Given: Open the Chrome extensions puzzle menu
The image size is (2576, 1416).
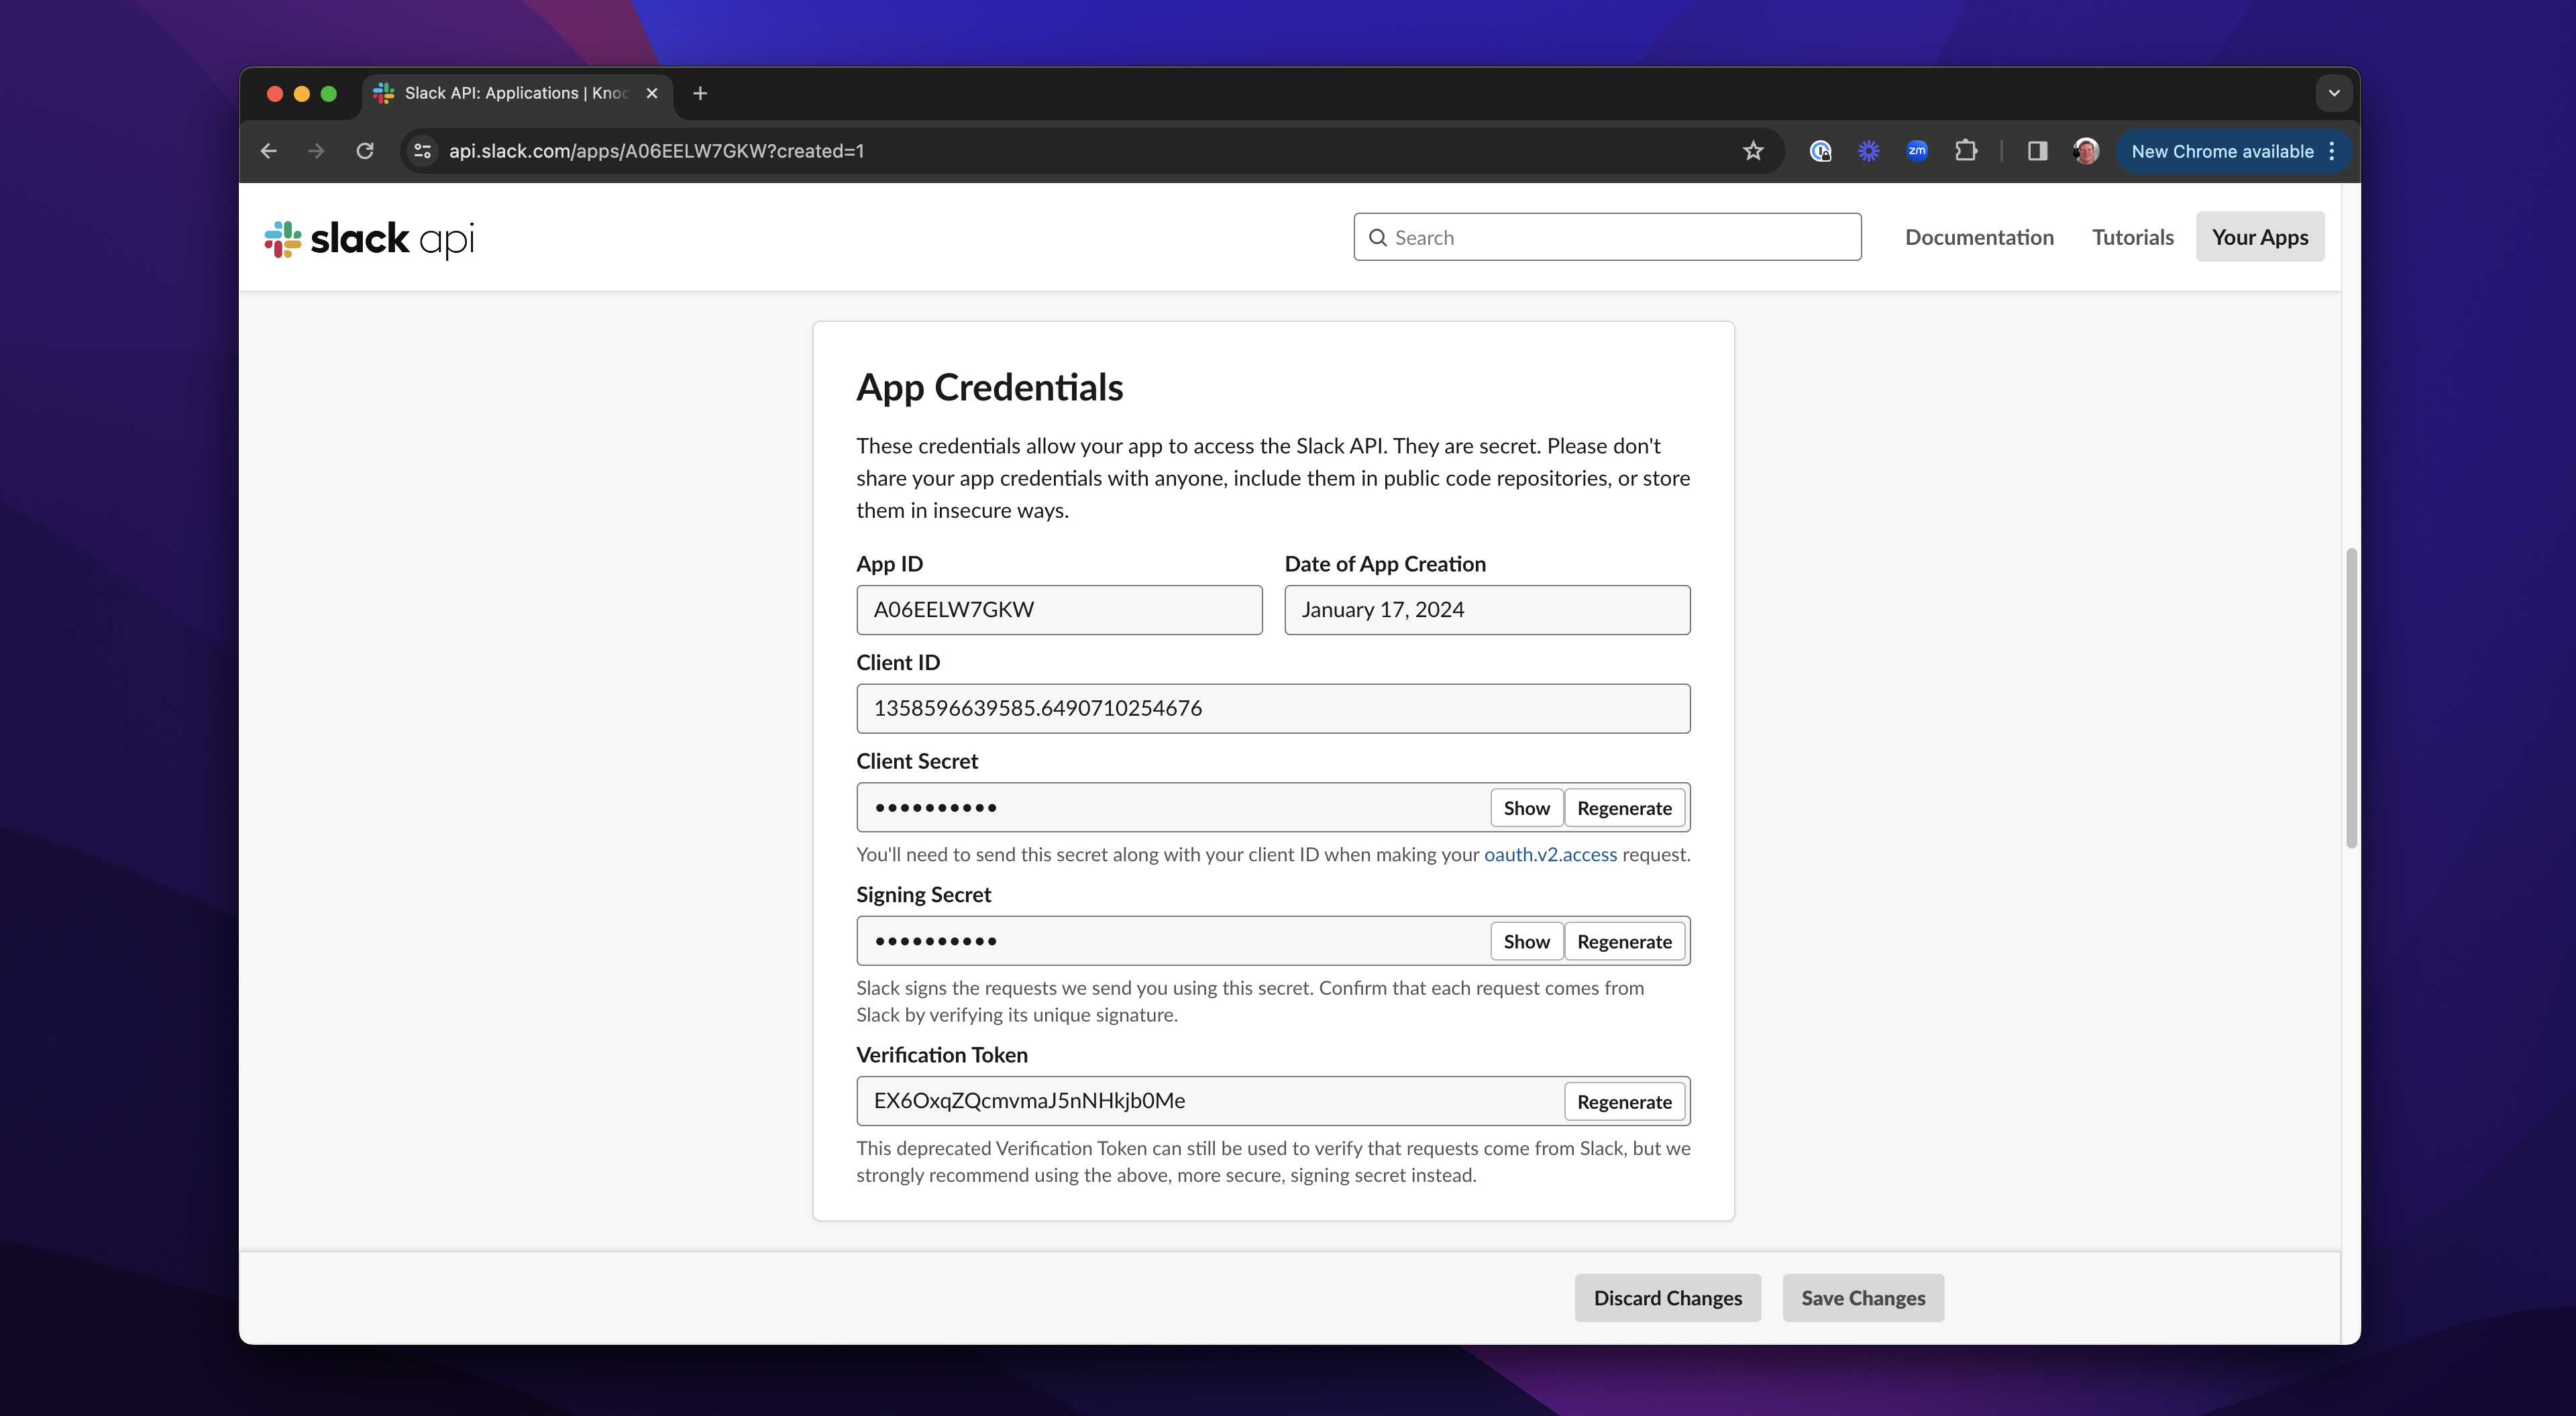Looking at the screenshot, I should coord(1966,151).
